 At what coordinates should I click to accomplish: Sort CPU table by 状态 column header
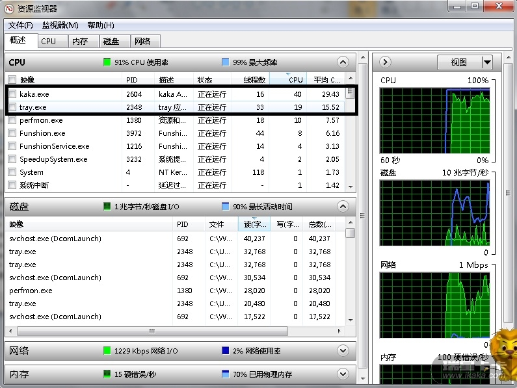pos(212,79)
